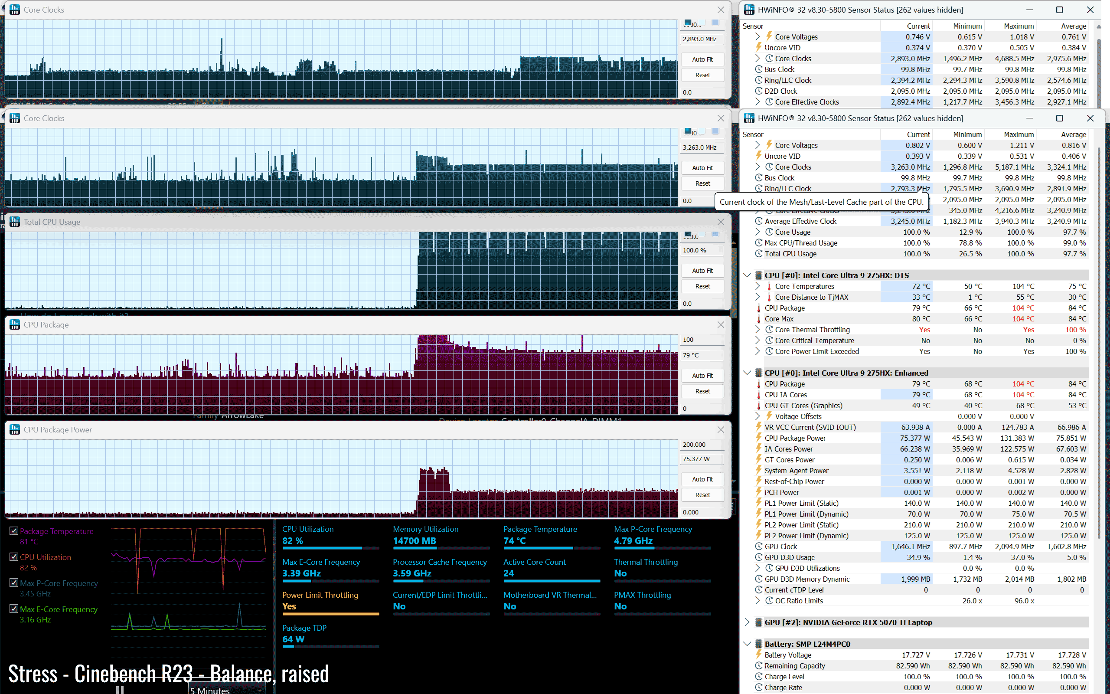Expand the GPU NVIDIA GeForce RTX 5070 Ti group

tap(747, 622)
